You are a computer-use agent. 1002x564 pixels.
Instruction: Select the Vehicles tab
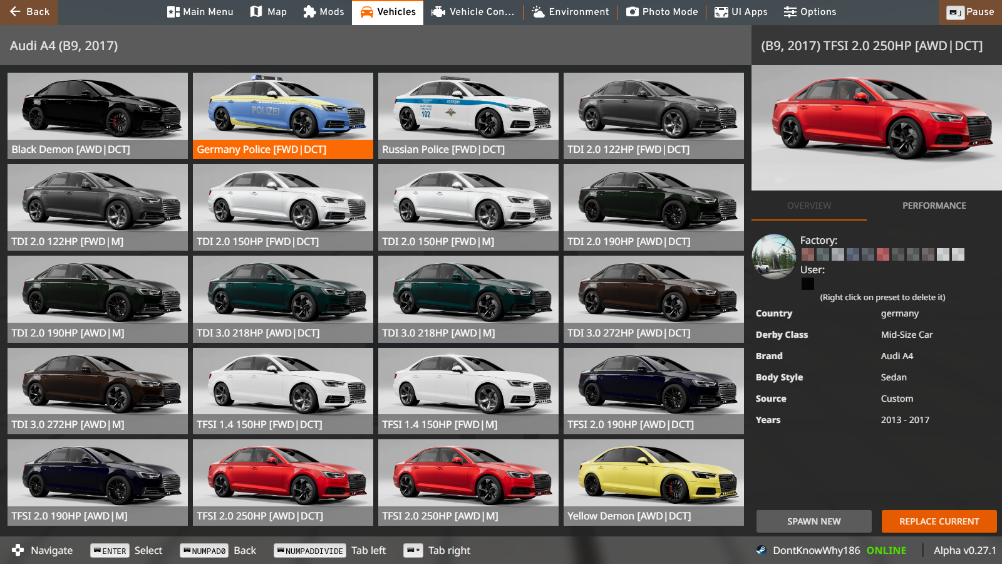388,12
